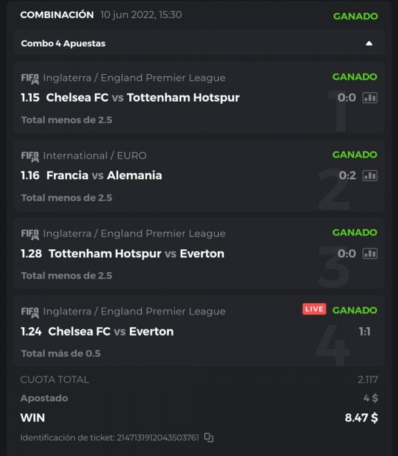Tap the red LIVE badge
Image resolution: width=398 pixels, height=456 pixels.
(x=314, y=309)
